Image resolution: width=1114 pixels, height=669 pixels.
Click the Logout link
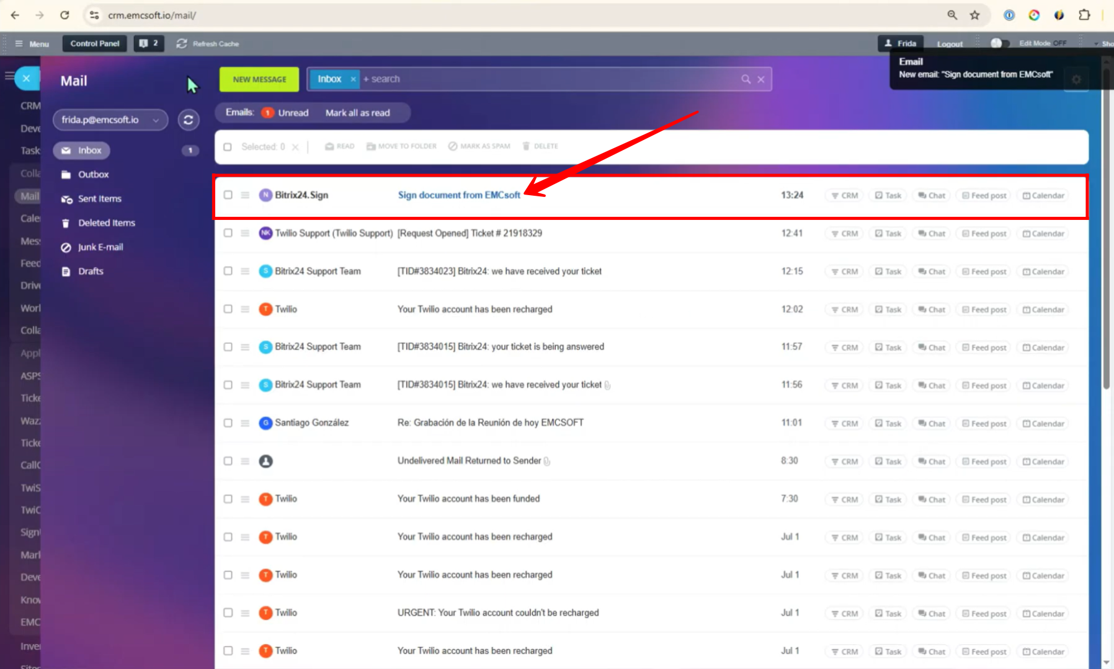(950, 44)
